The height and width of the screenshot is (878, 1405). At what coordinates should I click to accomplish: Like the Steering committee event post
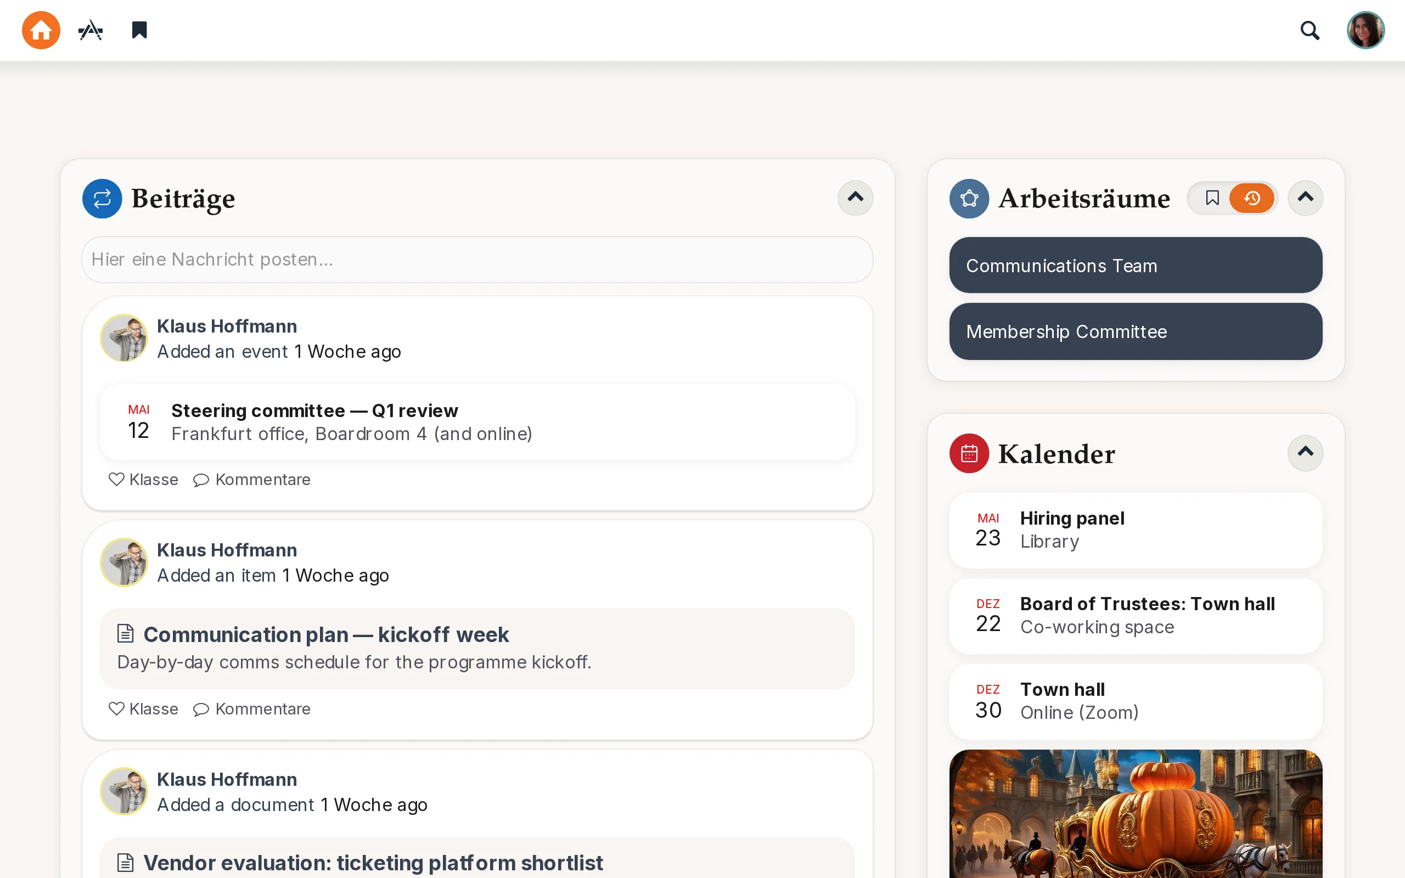pos(143,480)
